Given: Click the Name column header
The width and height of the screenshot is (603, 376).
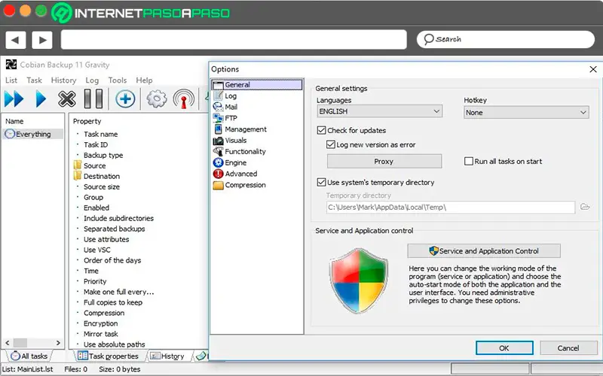Looking at the screenshot, I should click(14, 121).
